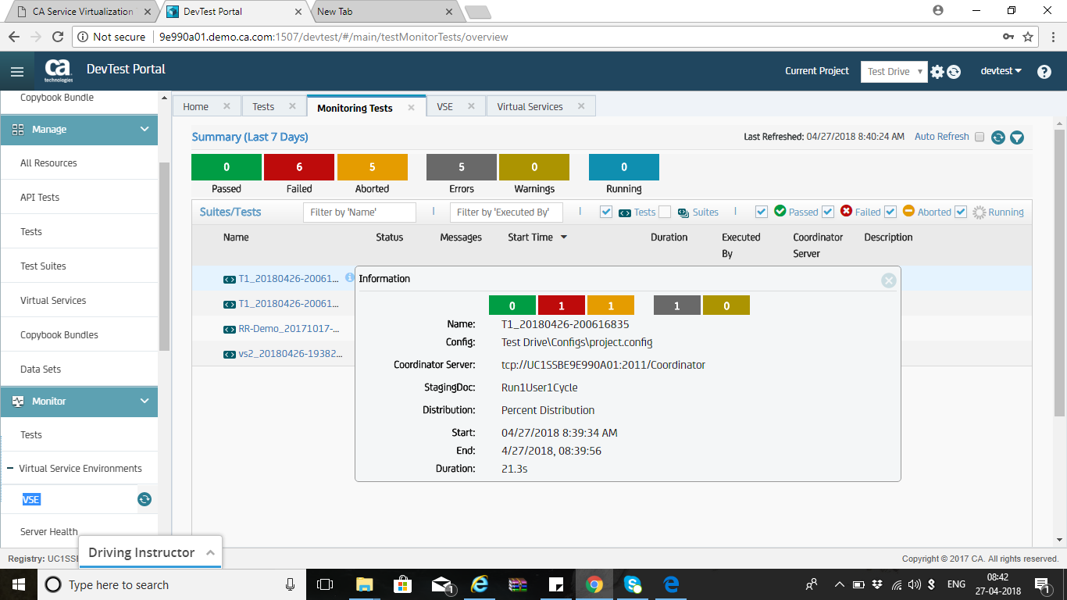Image resolution: width=1067 pixels, height=600 pixels.
Task: Focus the Filter by 'Name' field
Action: [359, 212]
